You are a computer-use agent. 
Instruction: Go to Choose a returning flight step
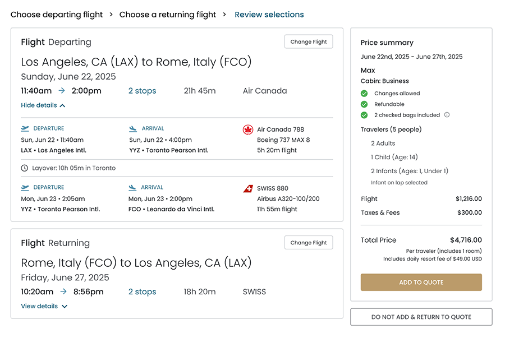coord(167,15)
